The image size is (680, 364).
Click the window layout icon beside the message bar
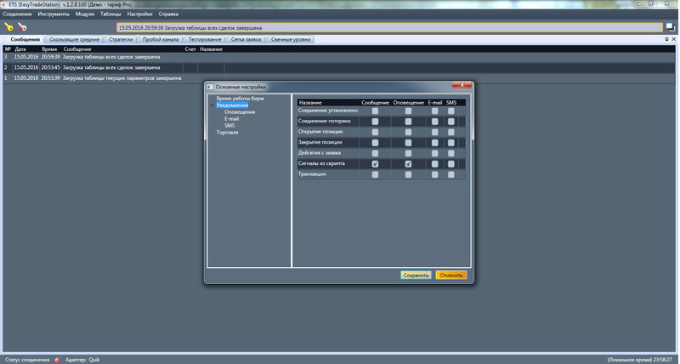671,27
